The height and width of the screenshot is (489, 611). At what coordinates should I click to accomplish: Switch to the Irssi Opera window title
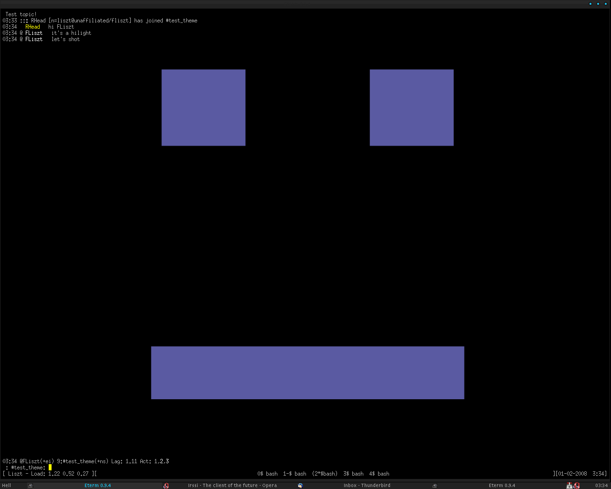232,486
